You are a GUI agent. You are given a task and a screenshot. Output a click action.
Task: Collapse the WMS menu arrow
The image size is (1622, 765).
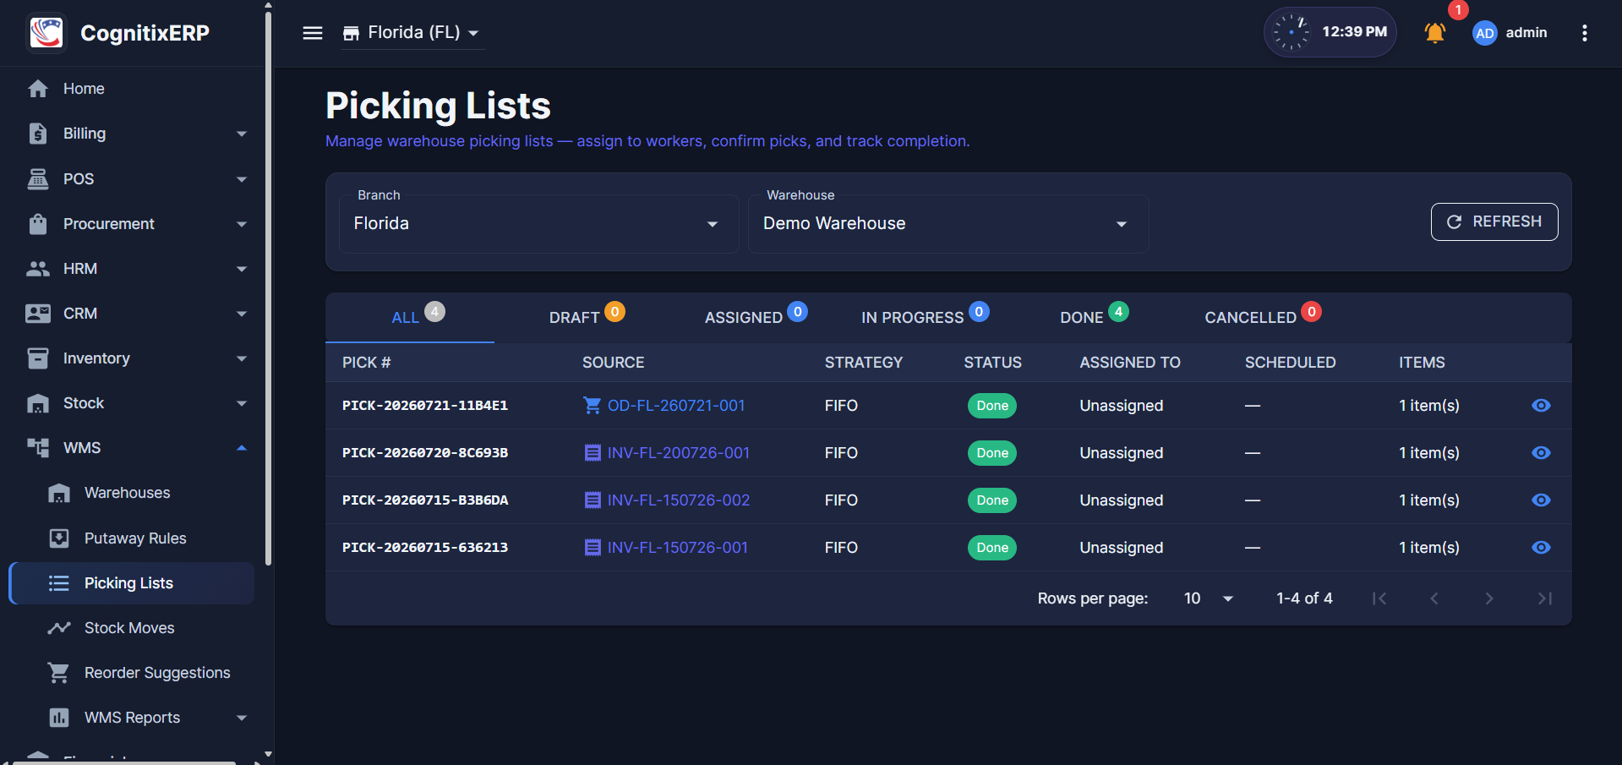242,448
